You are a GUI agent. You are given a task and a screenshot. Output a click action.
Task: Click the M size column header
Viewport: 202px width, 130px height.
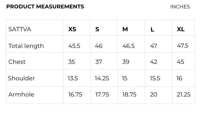125,29
